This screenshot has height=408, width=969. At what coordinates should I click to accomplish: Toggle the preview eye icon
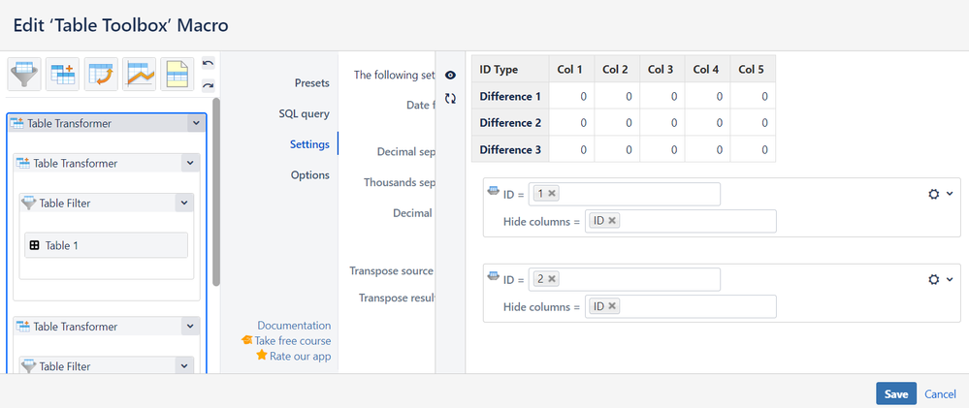450,76
